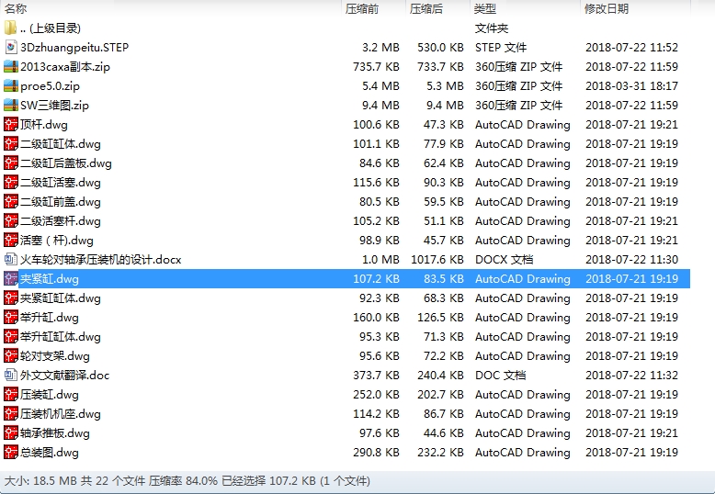The width and height of the screenshot is (715, 494).
Task: Select the file name proe5.0.zip
Action: coord(51,86)
